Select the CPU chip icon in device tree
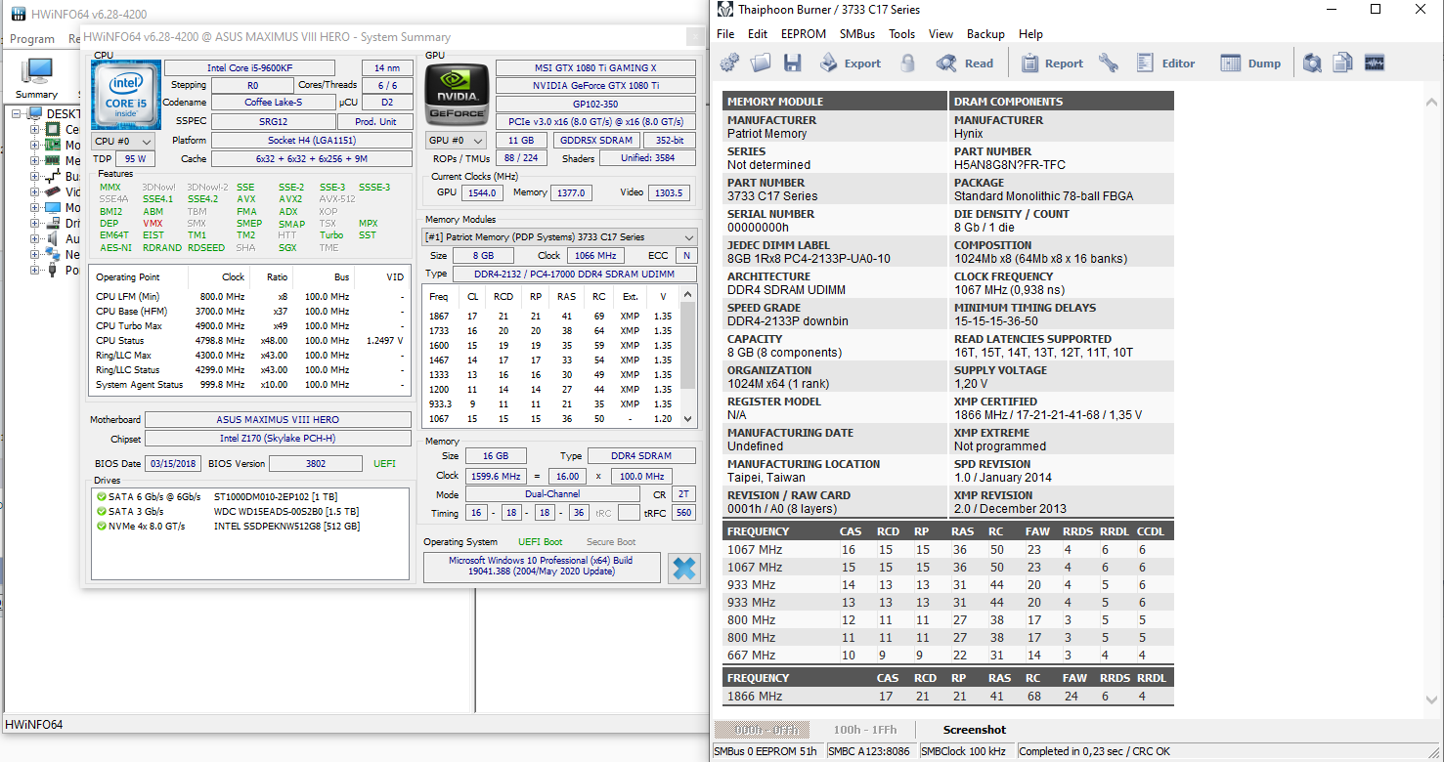 53,130
